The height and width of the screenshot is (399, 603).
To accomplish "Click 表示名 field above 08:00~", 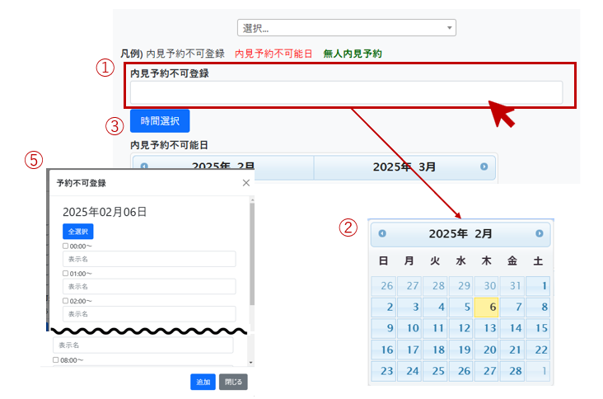I will 143,345.
